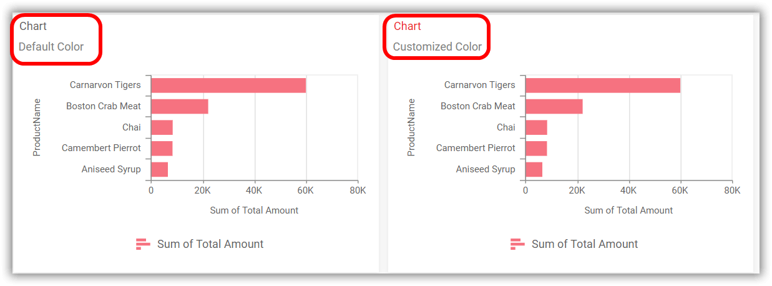Screen dimensions: 772x286
Task: Toggle Sum of Total Amount legend text in Customized Color chart
Action: pyautogui.click(x=585, y=244)
